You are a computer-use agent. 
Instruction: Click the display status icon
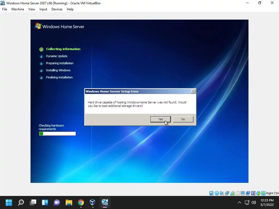click(x=242, y=193)
